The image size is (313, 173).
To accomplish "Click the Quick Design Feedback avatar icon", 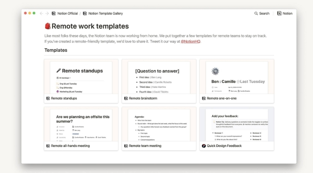I will (x=203, y=146).
